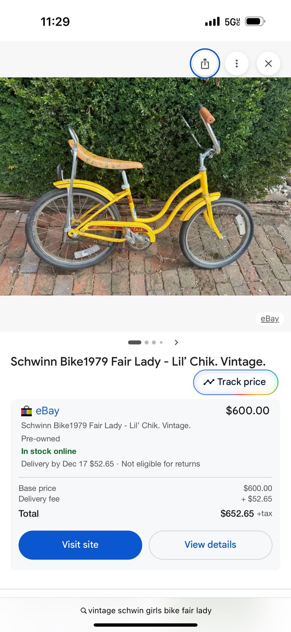The width and height of the screenshot is (291, 632).
Task: Tap the eBay shopping bag logo icon
Action: pyautogui.click(x=26, y=411)
